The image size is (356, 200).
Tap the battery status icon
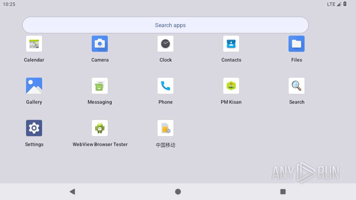point(345,4)
